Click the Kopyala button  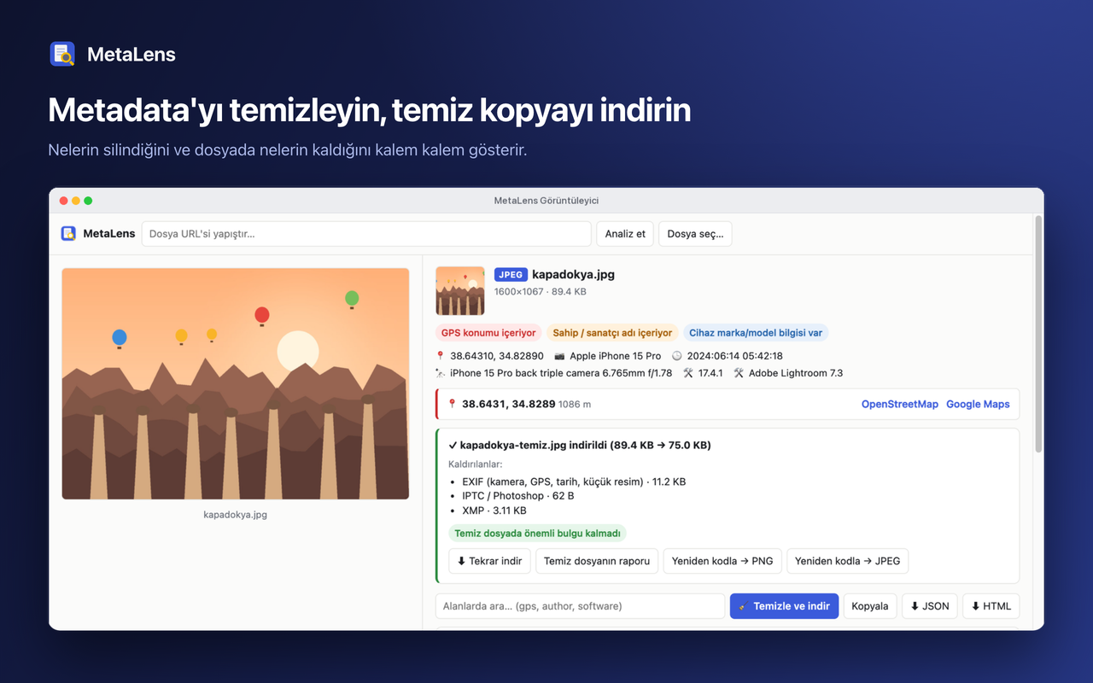870,606
